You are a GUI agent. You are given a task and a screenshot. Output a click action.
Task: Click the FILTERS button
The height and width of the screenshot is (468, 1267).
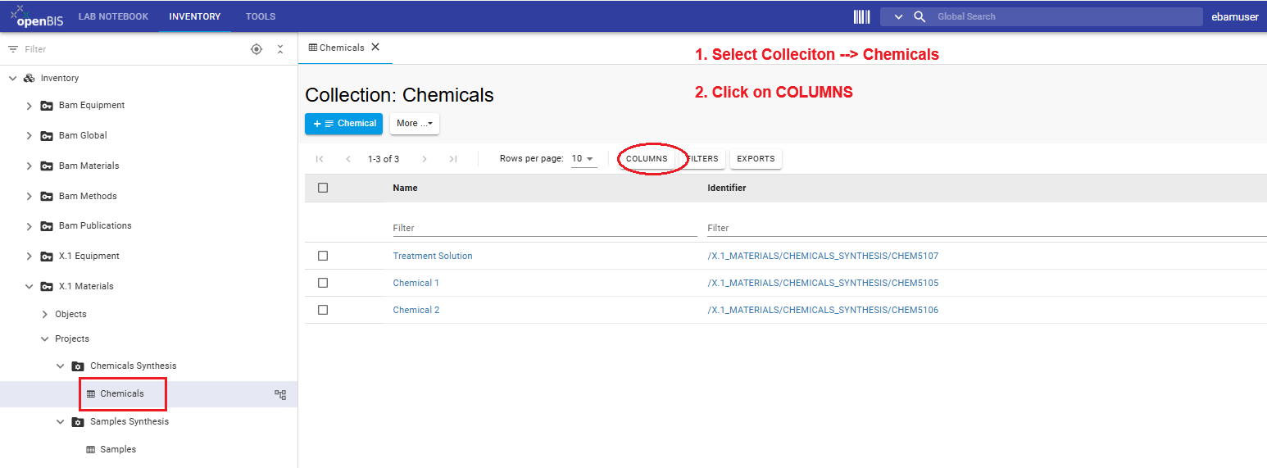point(702,159)
